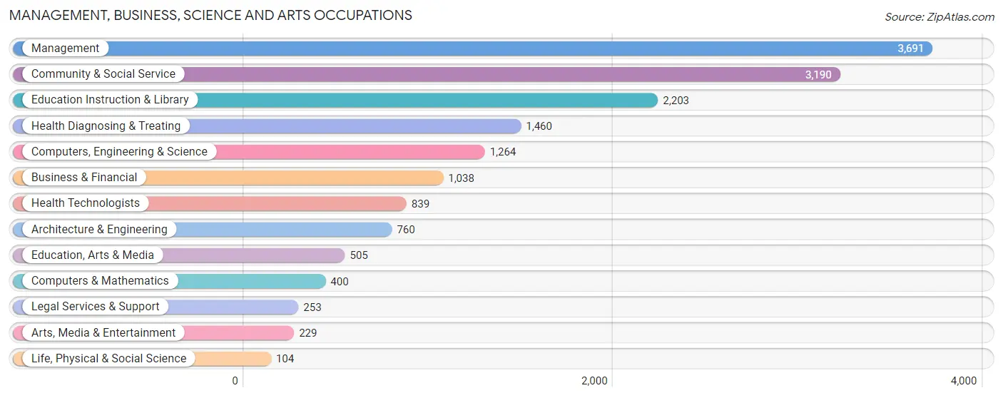Click the Management bar label
Screen dimensions: 1003x398
click(65, 49)
